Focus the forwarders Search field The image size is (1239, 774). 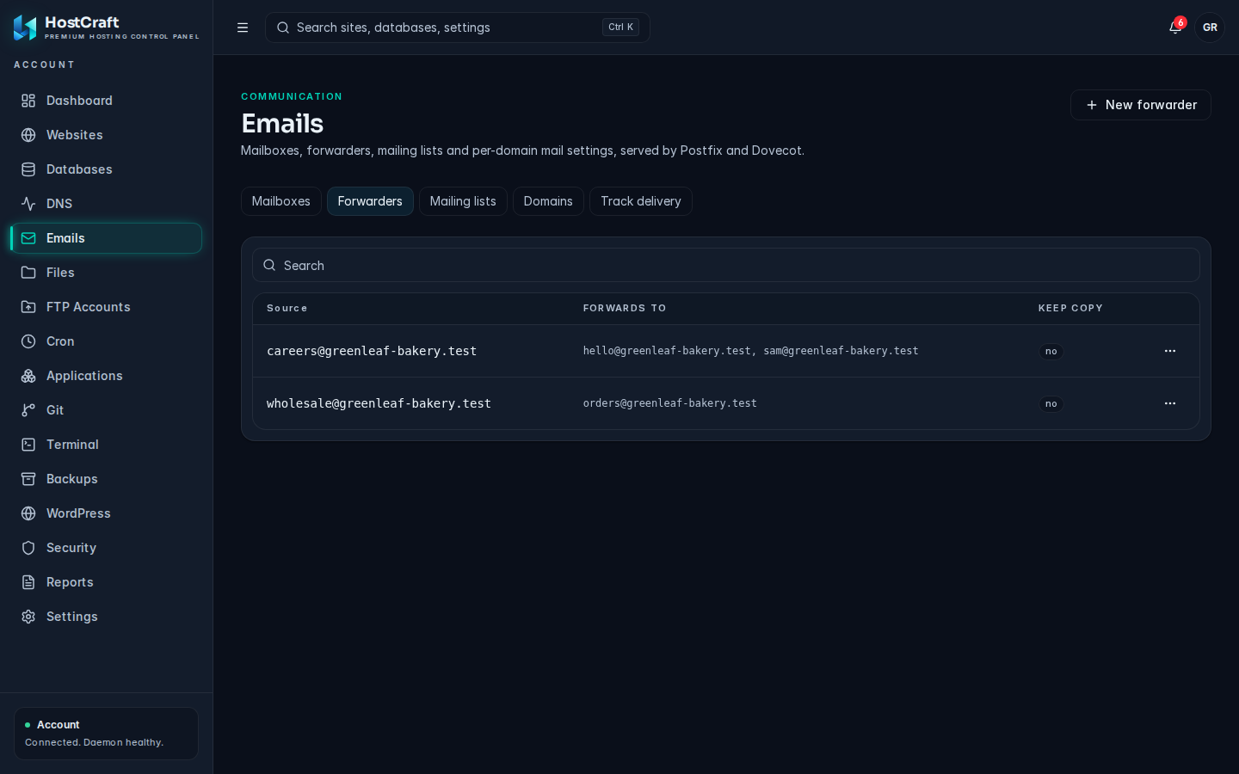(x=726, y=265)
